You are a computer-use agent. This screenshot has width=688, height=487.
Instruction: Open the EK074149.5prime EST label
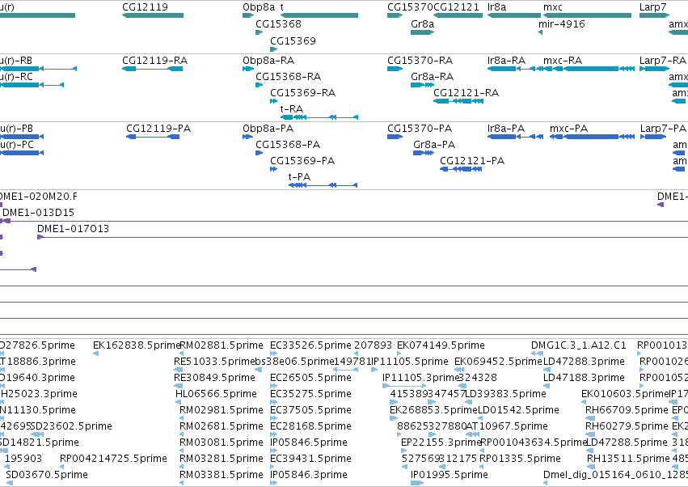(441, 345)
